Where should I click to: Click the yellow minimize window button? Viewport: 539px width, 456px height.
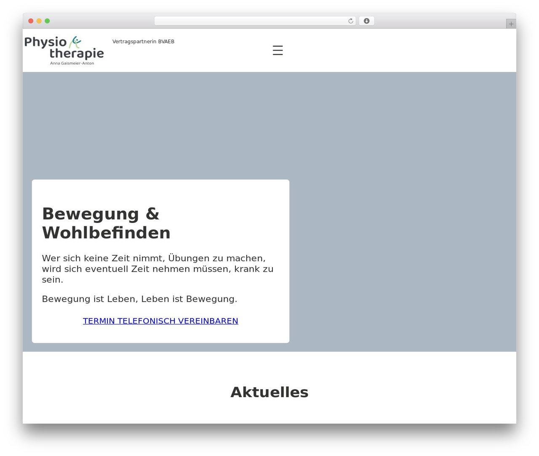(x=39, y=21)
